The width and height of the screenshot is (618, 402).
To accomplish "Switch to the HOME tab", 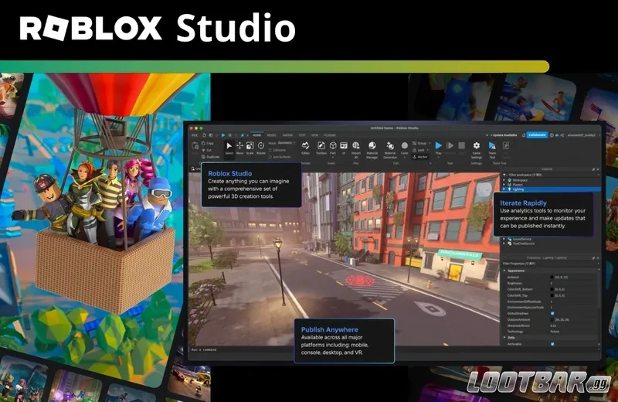I will click(257, 135).
